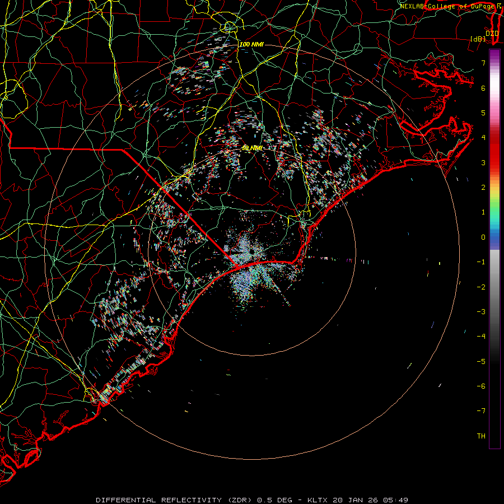The image size is (504, 504).
Task: Click the "100 NMI" range ring label
Action: point(251,44)
